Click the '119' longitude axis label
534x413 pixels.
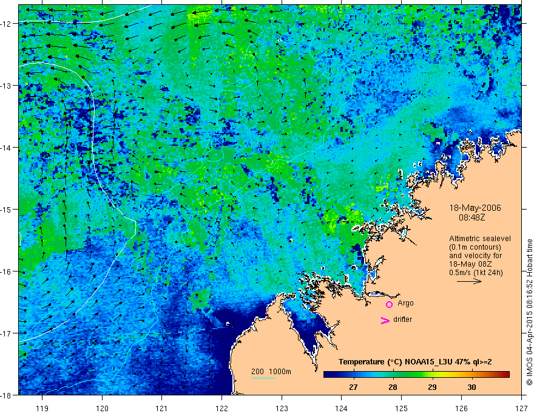[x=42, y=408]
